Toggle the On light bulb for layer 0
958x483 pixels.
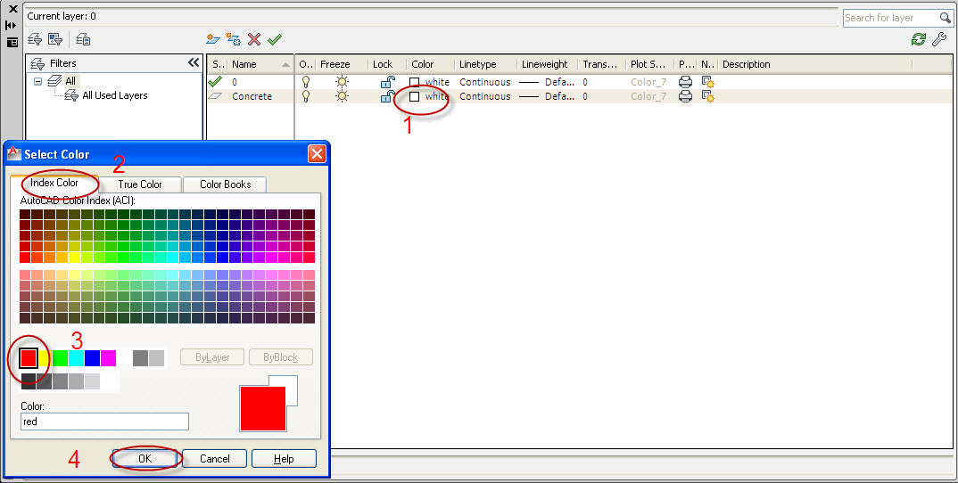306,82
